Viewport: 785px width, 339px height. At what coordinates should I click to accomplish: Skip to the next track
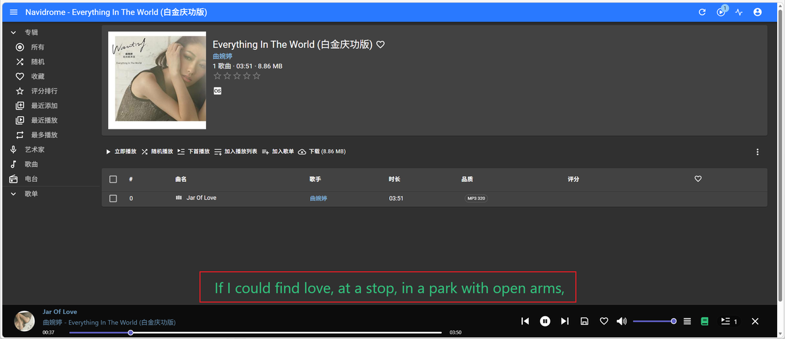click(565, 321)
